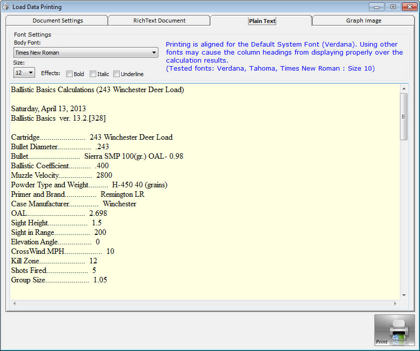Close the Load Data Printing window
The width and height of the screenshot is (420, 351).
[408, 7]
